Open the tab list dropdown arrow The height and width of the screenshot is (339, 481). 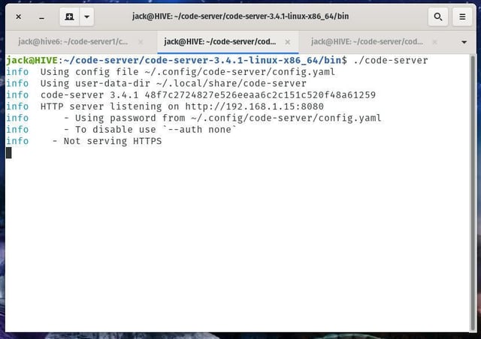[464, 42]
